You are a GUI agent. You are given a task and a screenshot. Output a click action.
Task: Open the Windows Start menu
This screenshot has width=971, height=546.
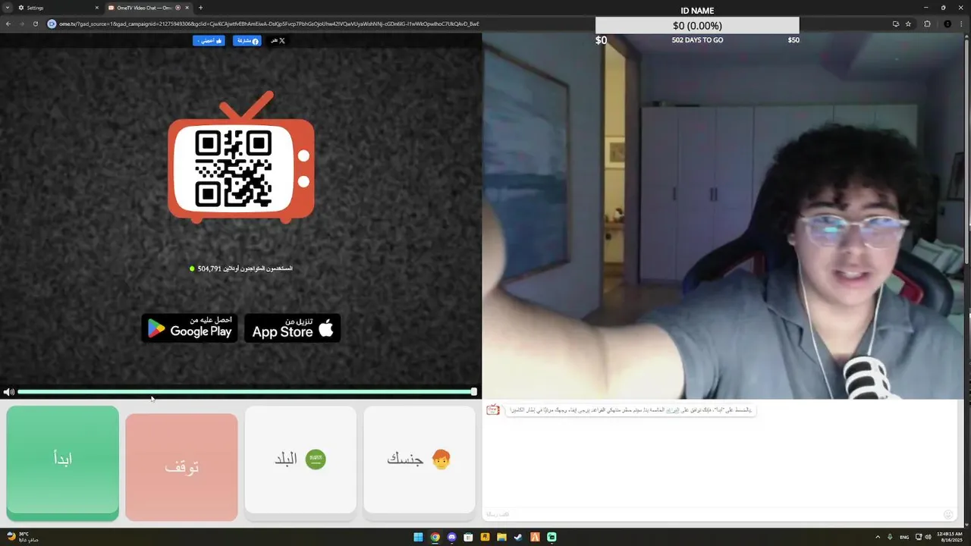(x=418, y=537)
